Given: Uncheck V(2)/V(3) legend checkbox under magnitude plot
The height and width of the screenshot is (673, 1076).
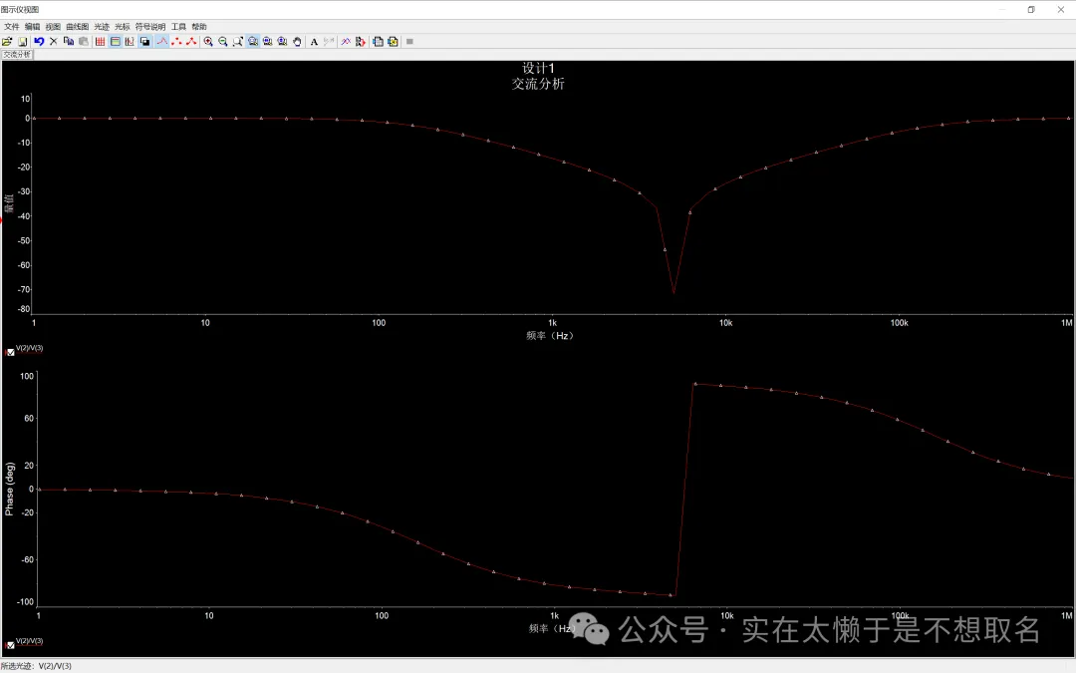Looking at the screenshot, I should (11, 352).
